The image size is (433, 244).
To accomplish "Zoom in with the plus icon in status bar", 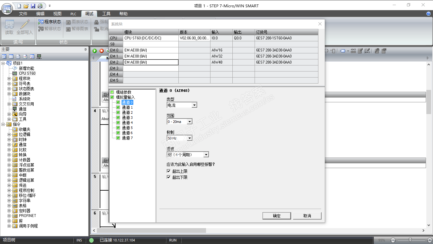I will click(x=430, y=240).
